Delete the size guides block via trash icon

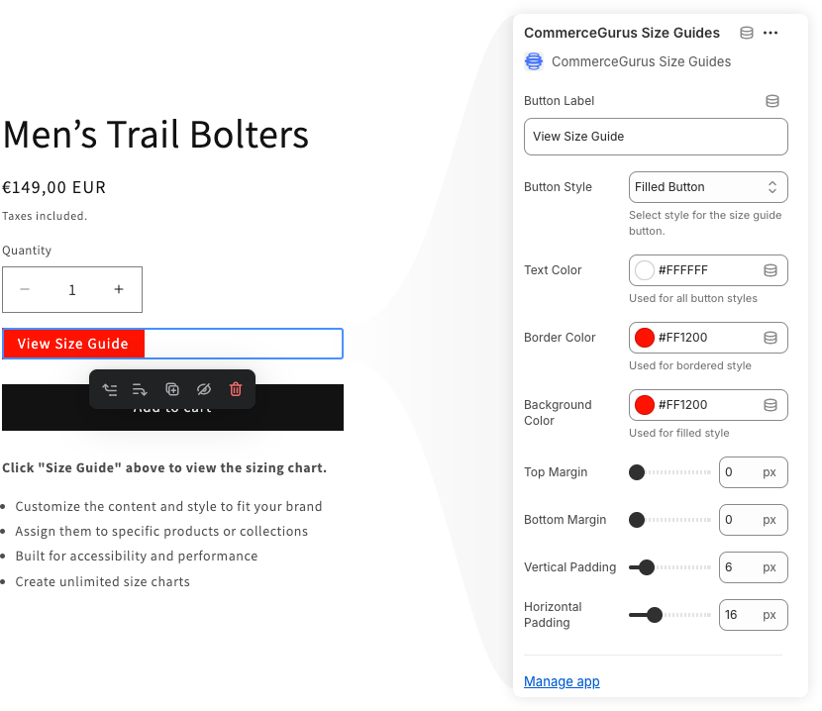click(235, 389)
